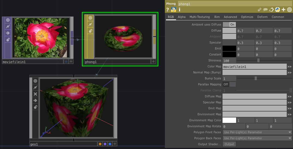Image resolution: width=293 pixels, height=149 pixels.
Task: Open Environment Map Color swatch
Action: pyautogui.click(x=229, y=120)
